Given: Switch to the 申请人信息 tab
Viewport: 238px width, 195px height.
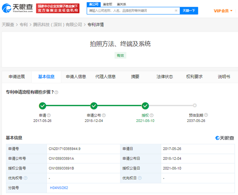Looking at the screenshot, I should coord(76,77).
